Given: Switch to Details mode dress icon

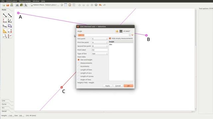Looking at the screenshot, I should 21,5.
